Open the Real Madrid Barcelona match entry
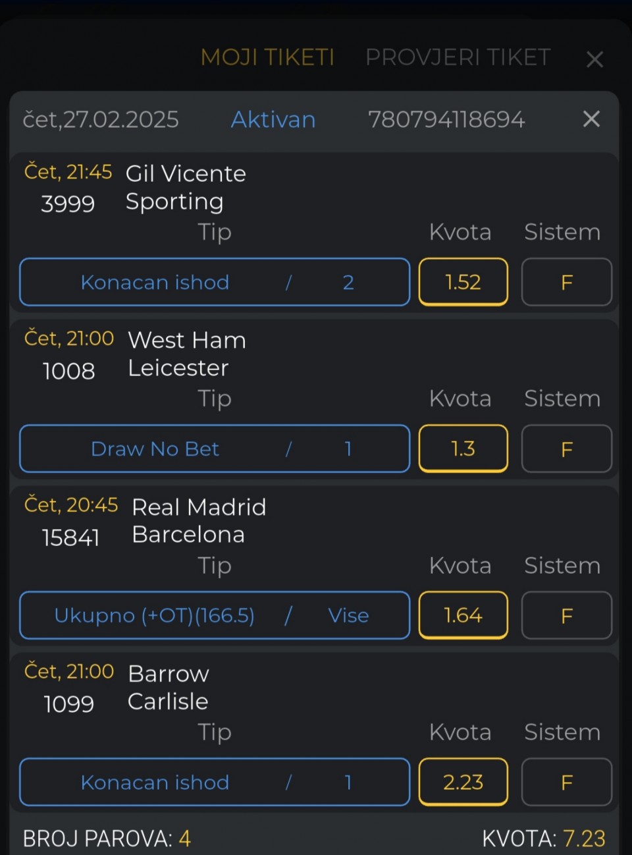This screenshot has width=632, height=855. click(x=199, y=520)
